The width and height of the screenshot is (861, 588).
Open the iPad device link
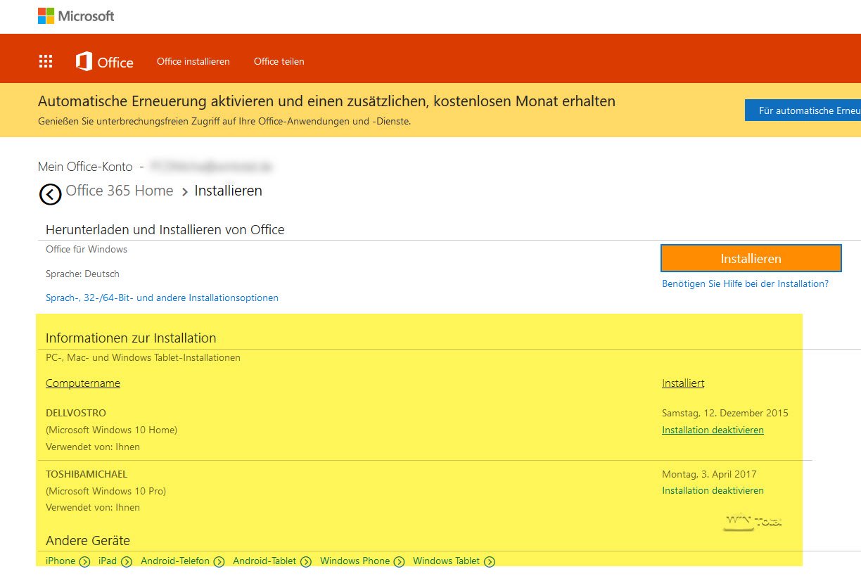click(x=108, y=561)
